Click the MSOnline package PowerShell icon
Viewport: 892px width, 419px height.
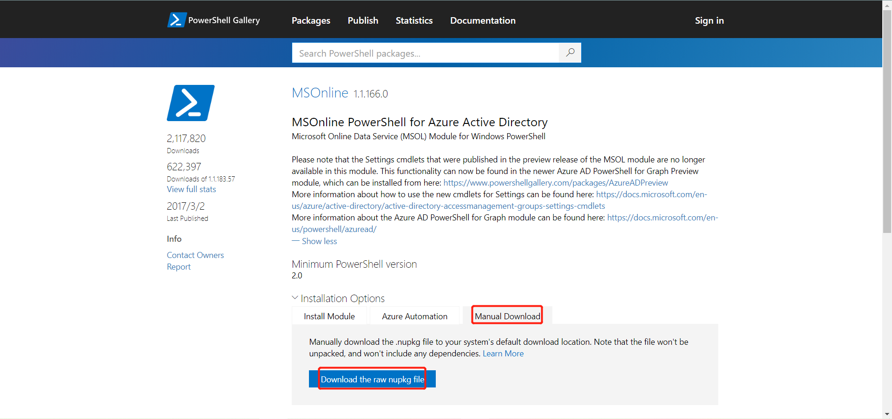[190, 103]
